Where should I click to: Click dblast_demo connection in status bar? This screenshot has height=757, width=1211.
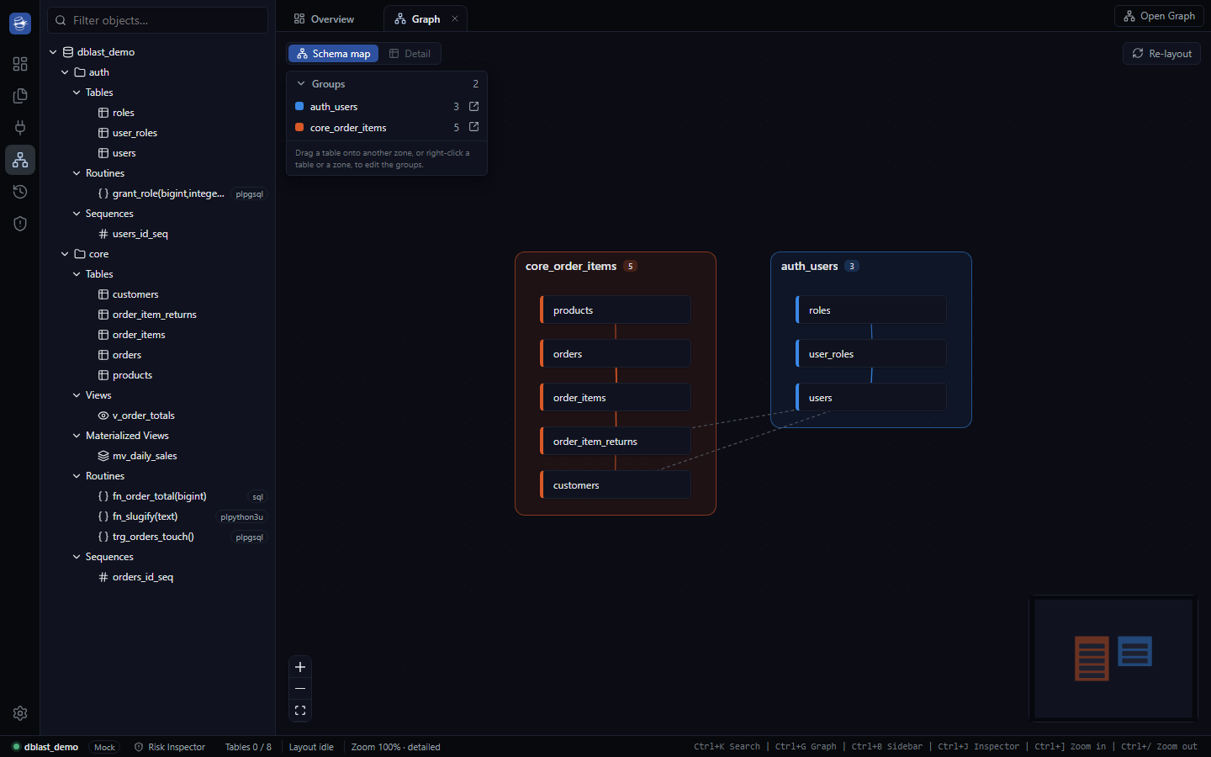tap(45, 747)
